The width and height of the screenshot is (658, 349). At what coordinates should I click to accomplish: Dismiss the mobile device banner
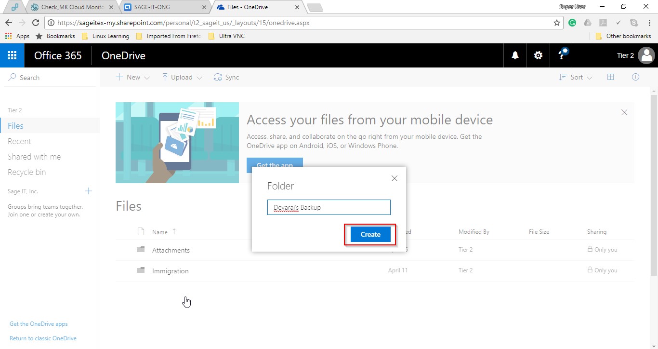(x=624, y=112)
